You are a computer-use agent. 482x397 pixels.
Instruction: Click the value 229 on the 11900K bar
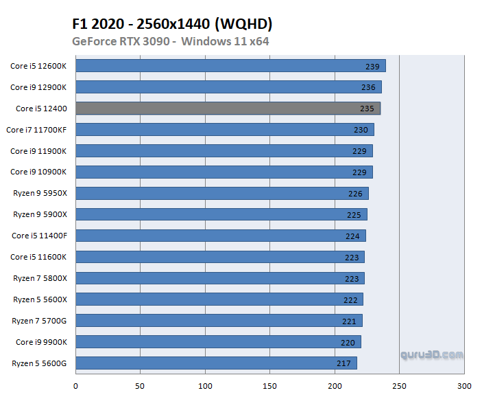click(x=359, y=151)
